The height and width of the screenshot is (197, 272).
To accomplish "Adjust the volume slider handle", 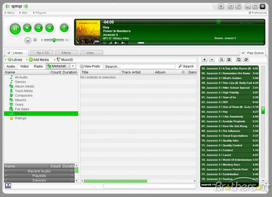I will 54,40.
